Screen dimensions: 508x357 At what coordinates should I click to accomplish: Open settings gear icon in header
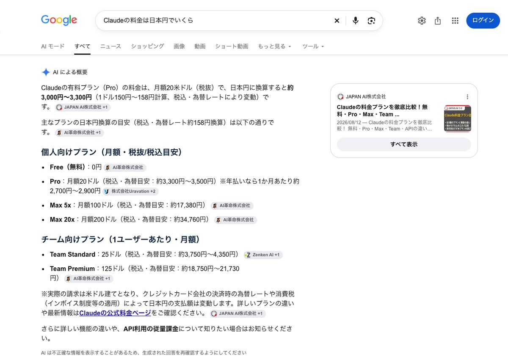(422, 20)
